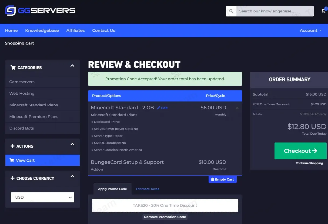Image resolution: width=328 pixels, height=224 pixels.
Task: Focus the knowledgebase search field
Action: (275, 11)
